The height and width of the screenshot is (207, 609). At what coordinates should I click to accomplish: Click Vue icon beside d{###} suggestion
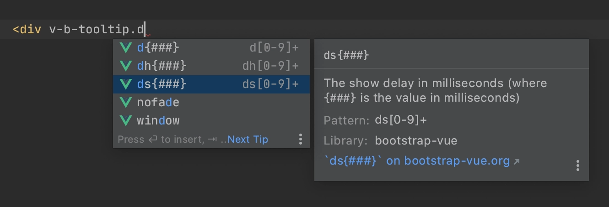point(125,48)
